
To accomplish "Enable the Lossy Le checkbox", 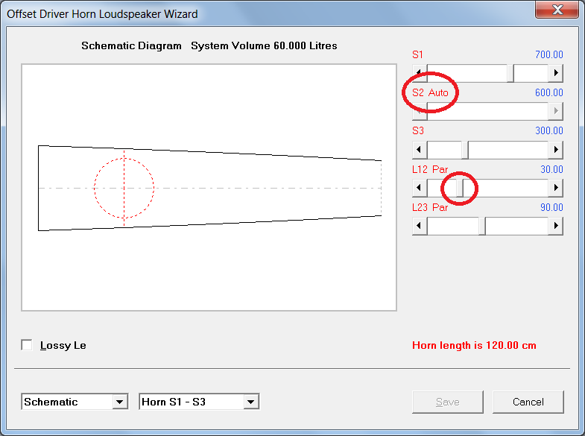I will tap(27, 345).
